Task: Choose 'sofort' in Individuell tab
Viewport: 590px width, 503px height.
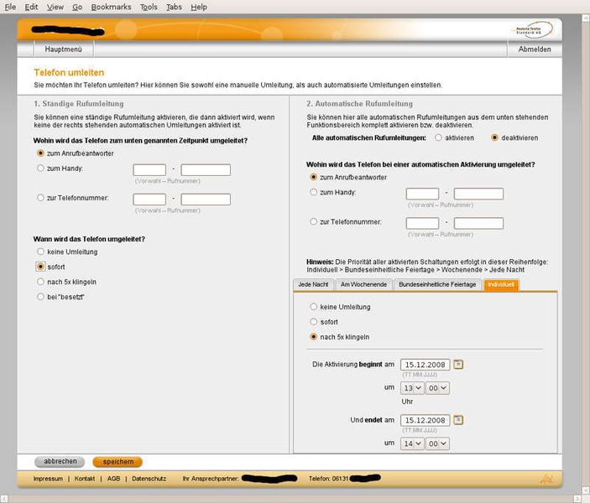Action: pos(313,322)
